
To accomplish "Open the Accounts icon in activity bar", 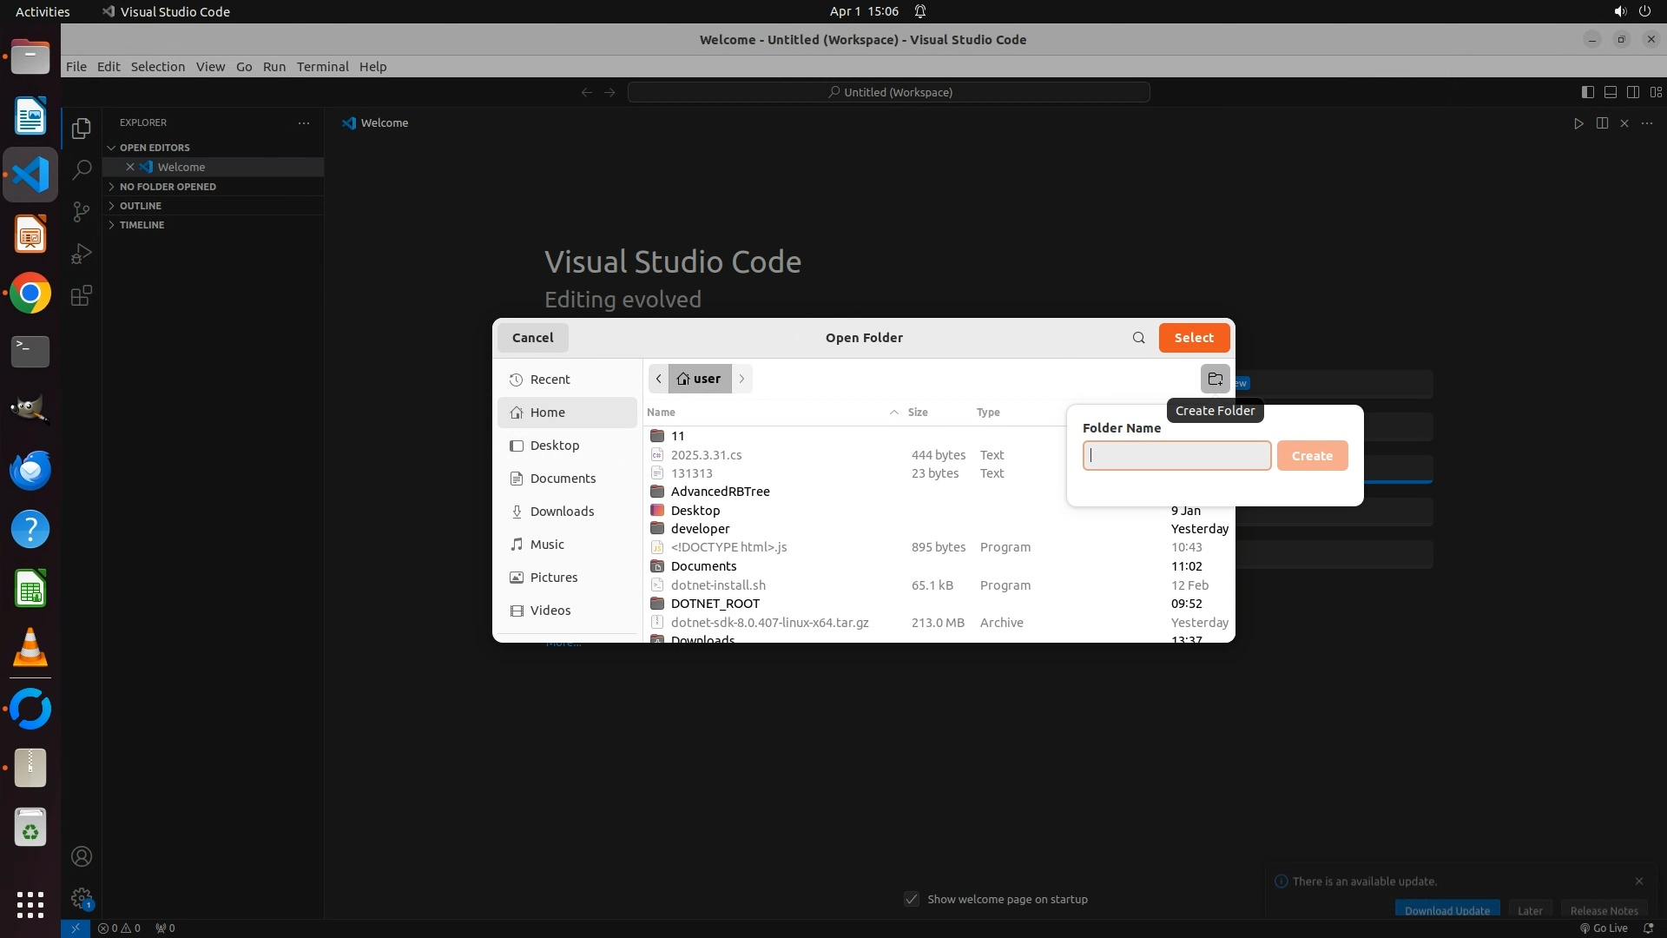I will click(x=82, y=856).
